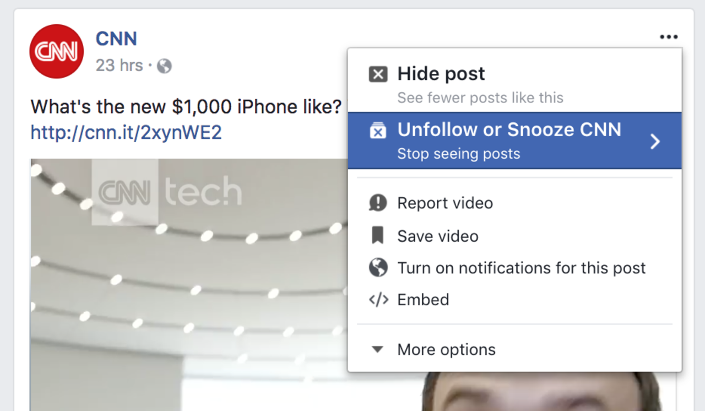
Task: Open the Unfollow or Snooze submenu chevron
Action: click(655, 141)
